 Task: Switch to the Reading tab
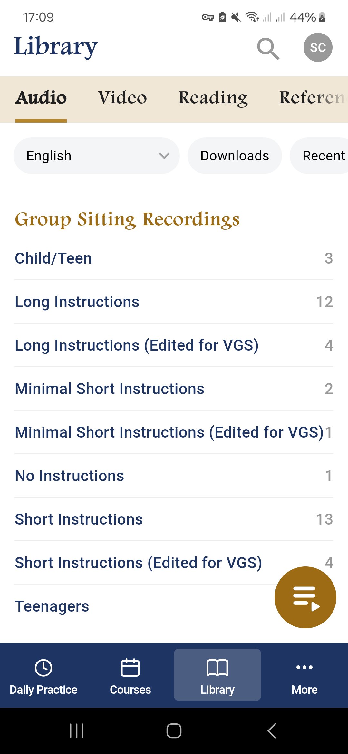pyautogui.click(x=213, y=98)
